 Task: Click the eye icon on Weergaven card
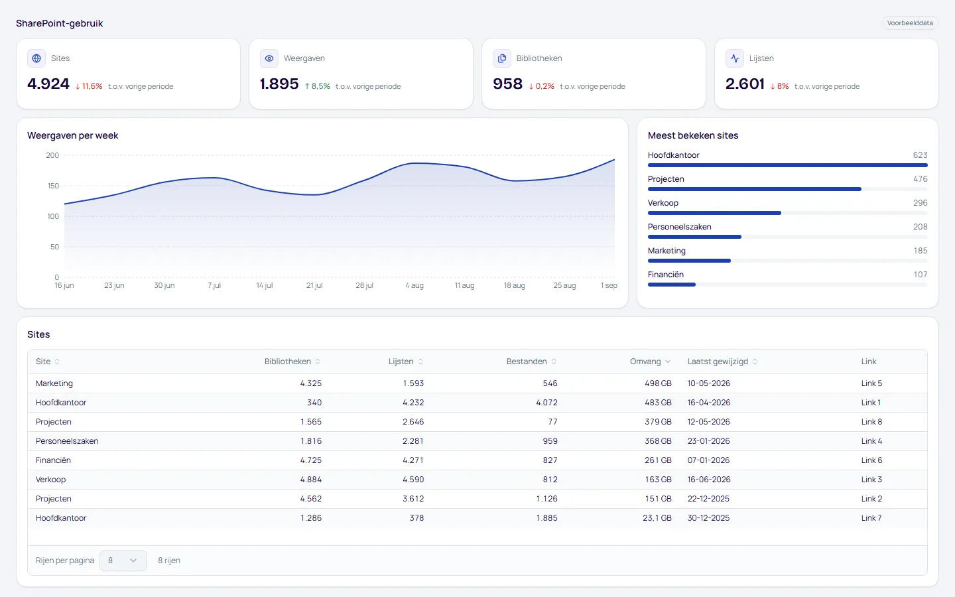269,58
